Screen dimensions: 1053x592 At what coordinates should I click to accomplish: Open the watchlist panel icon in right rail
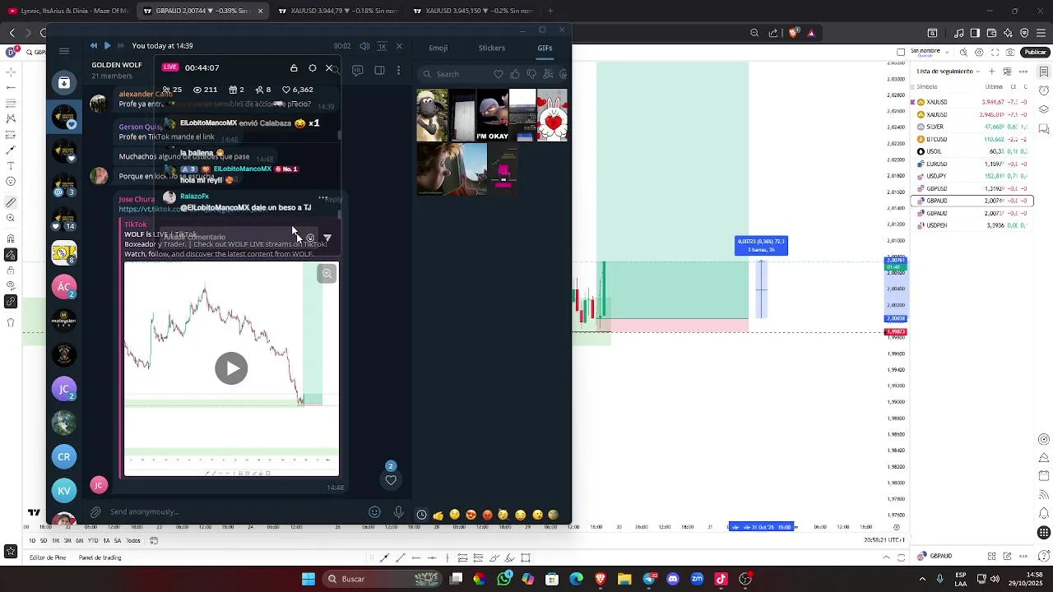(x=1045, y=72)
